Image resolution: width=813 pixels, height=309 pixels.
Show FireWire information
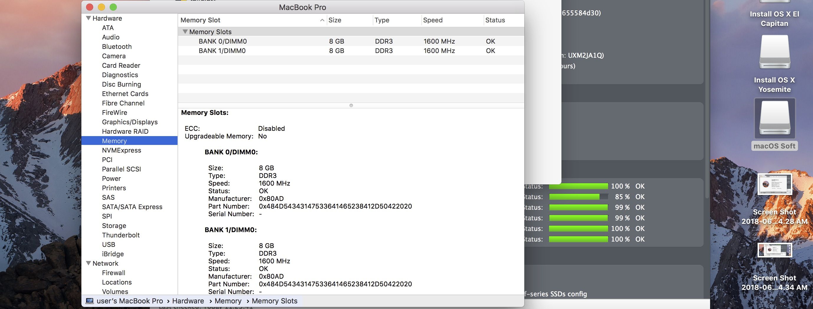click(115, 113)
